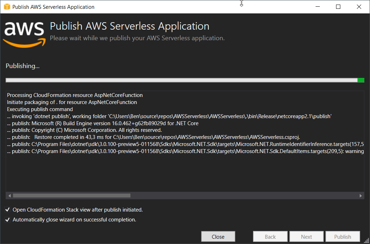Screen dimensions: 370x244
Task: Click the Next button
Action: tap(306, 236)
